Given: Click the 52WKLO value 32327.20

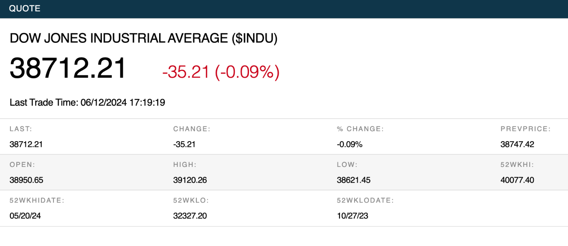Looking at the screenshot, I should (x=190, y=216).
